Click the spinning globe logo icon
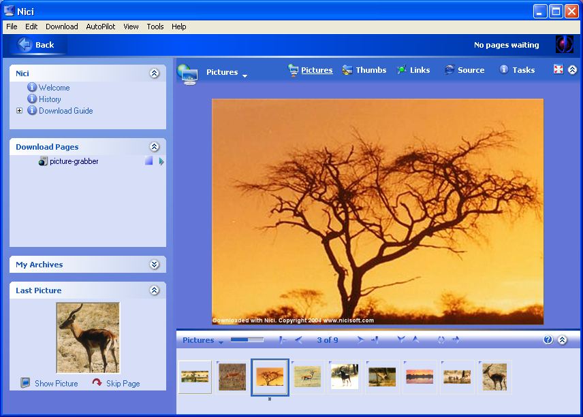Screen dimensions: 583x417 point(565,45)
